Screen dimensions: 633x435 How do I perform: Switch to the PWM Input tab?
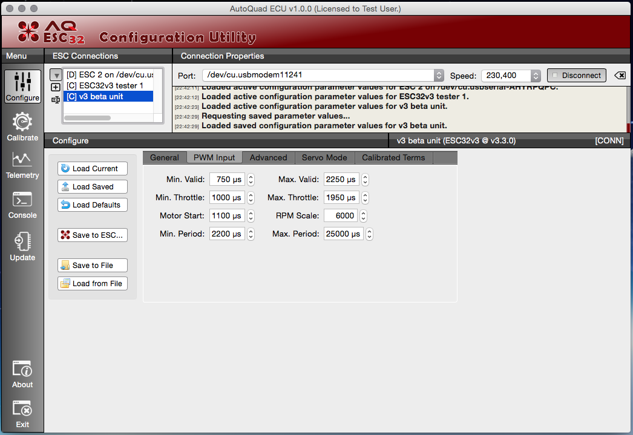click(214, 158)
